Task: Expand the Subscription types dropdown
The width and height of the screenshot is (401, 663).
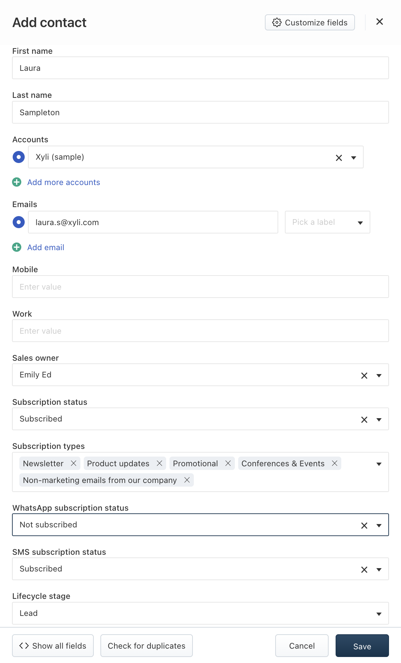Action: [x=379, y=464]
